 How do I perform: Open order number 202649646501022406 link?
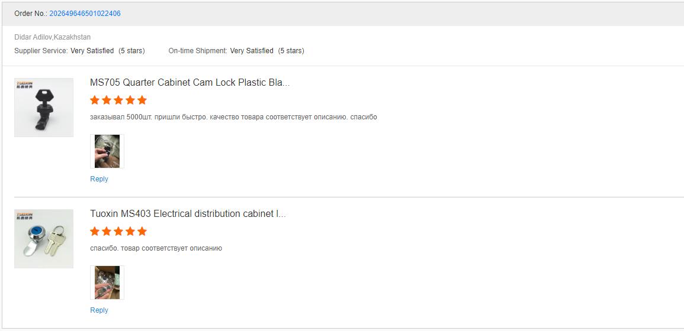click(85, 14)
